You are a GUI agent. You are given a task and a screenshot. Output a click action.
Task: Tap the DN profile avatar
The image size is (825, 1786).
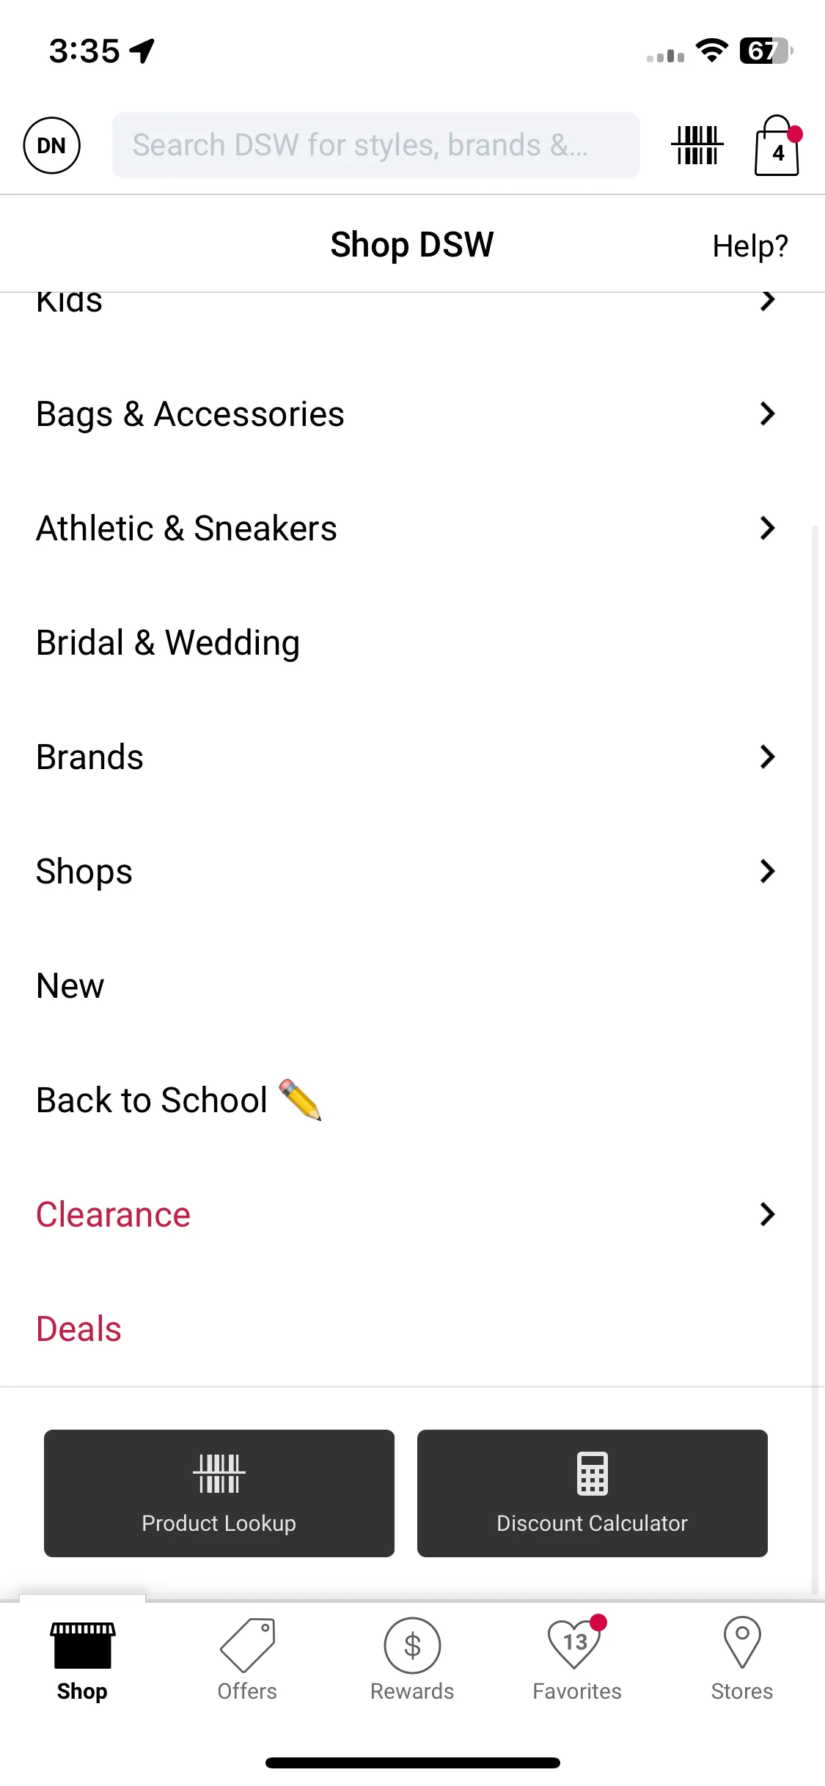click(x=51, y=145)
